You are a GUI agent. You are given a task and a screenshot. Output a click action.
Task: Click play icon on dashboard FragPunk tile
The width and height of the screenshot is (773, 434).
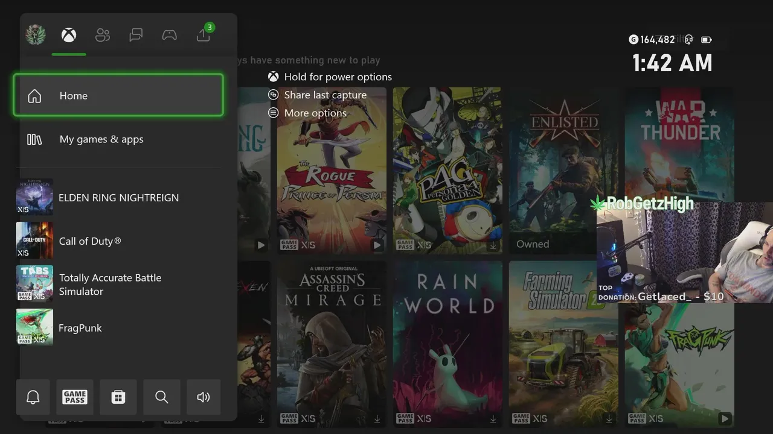(x=725, y=418)
